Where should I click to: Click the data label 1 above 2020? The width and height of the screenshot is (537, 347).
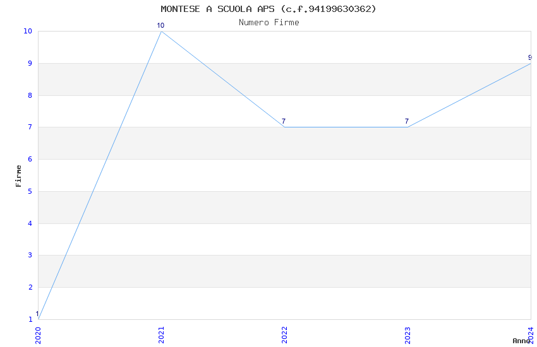[37, 314]
